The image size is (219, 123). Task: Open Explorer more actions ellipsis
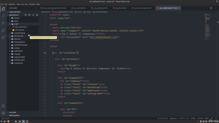click(x=36, y=8)
